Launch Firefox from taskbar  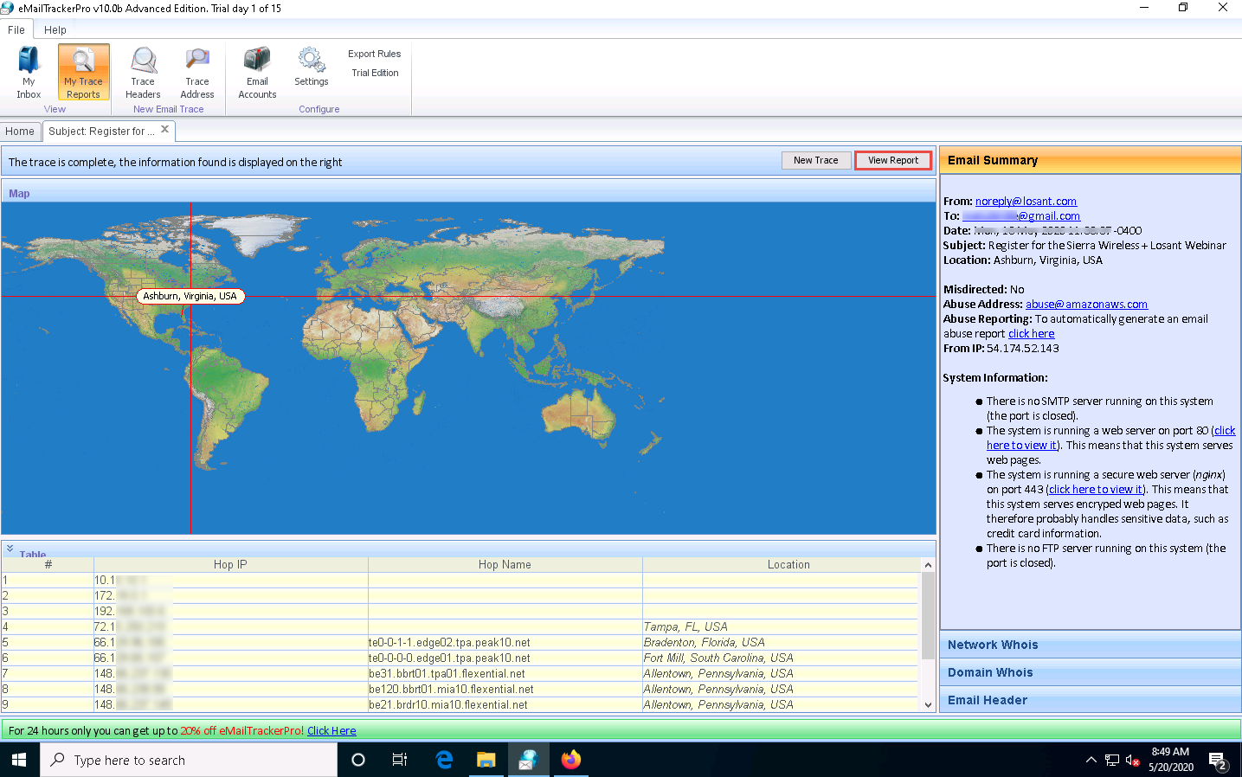[x=570, y=760]
